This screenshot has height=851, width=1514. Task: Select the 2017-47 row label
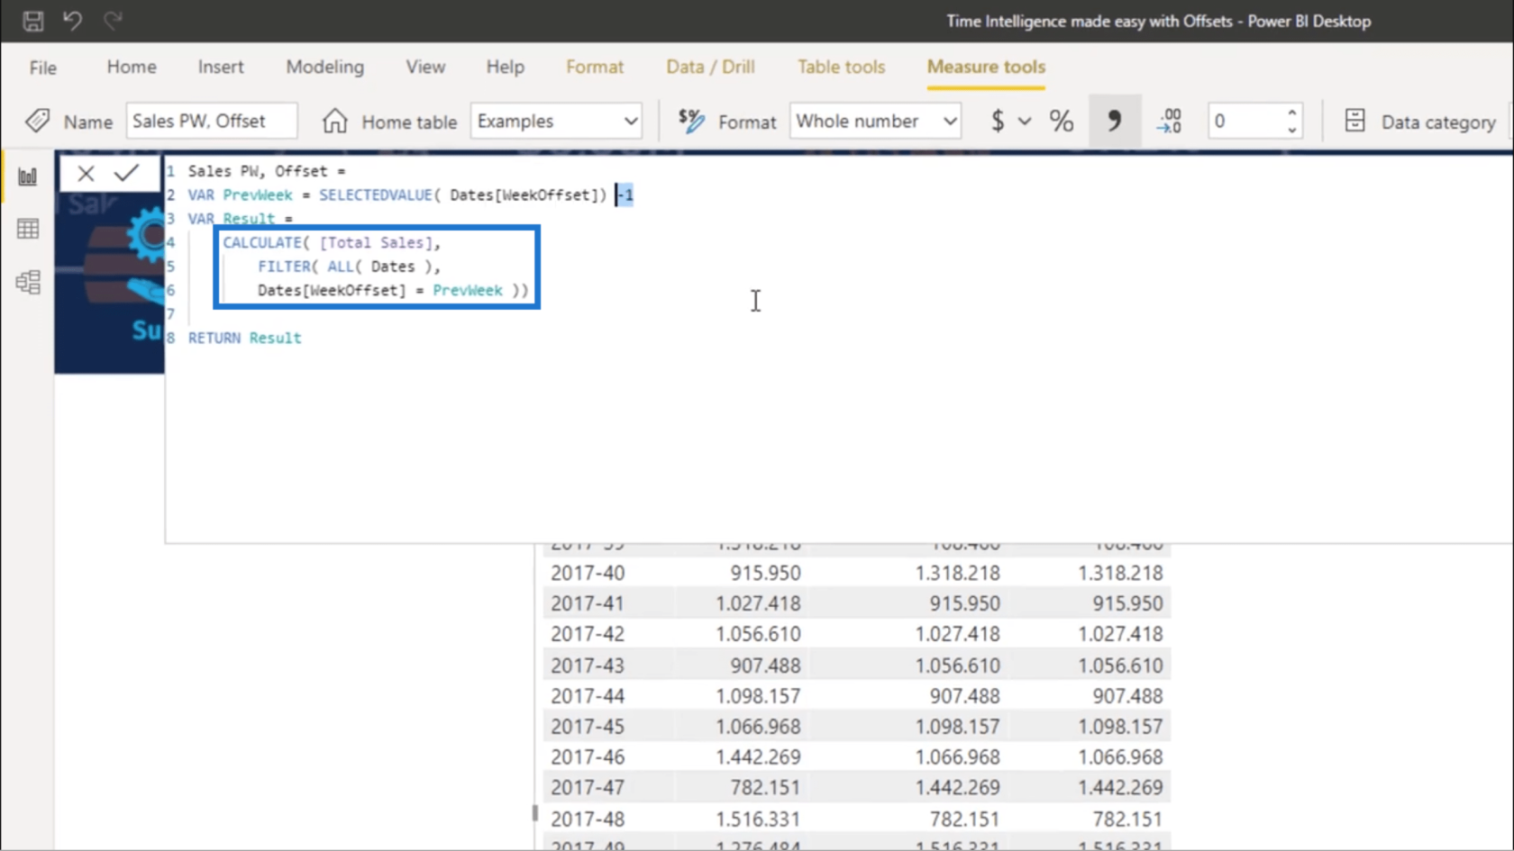coord(588,788)
